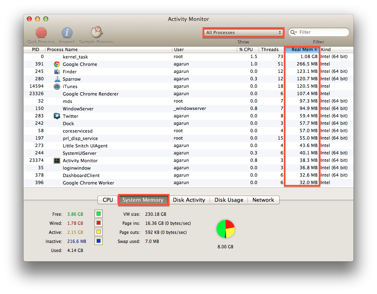The width and height of the screenshot is (377, 294).
Task: Click the Active 2.15 GB value
Action: 75,232
